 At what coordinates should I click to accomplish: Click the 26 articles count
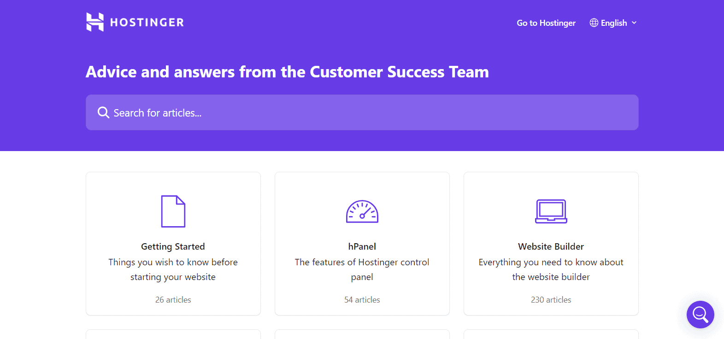173,300
